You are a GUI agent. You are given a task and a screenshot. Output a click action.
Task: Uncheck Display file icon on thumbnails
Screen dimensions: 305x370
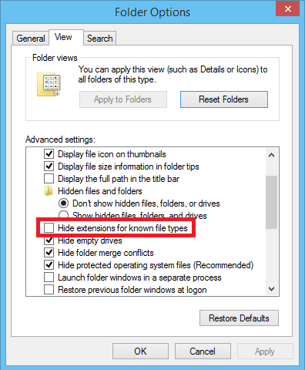point(49,154)
